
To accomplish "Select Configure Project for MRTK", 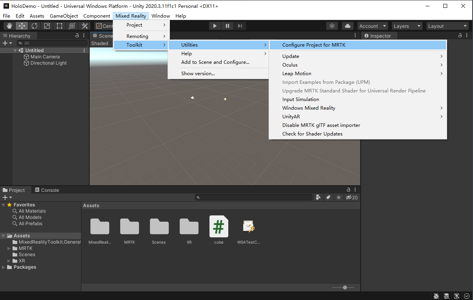I will (314, 45).
